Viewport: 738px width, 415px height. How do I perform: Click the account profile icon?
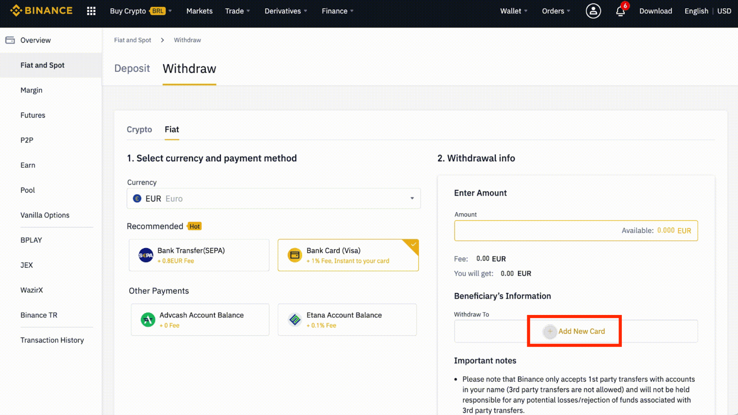coord(593,11)
